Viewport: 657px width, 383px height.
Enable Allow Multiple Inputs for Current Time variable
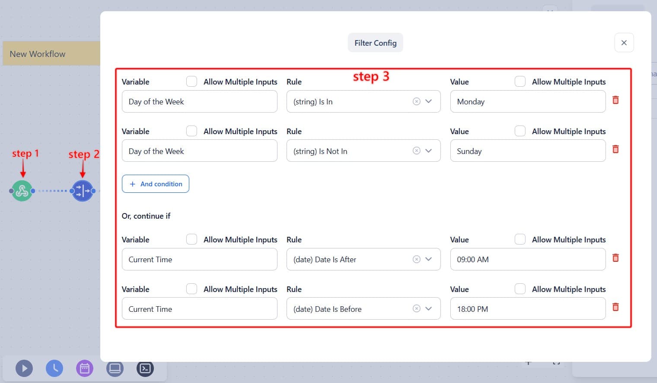click(x=191, y=239)
